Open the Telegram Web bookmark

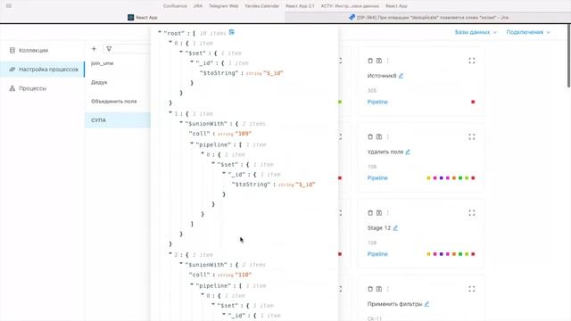tap(223, 6)
